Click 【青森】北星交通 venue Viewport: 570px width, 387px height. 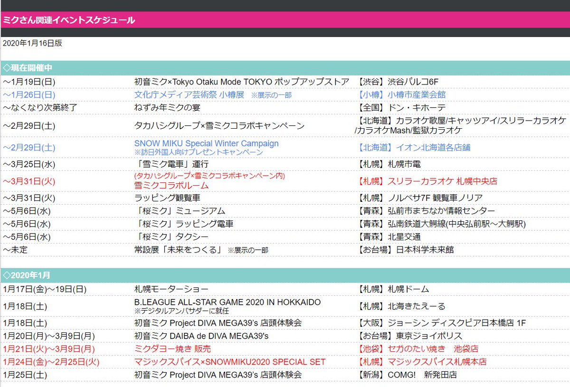[388, 236]
